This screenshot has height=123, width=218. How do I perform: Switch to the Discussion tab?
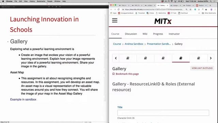coord(131,34)
